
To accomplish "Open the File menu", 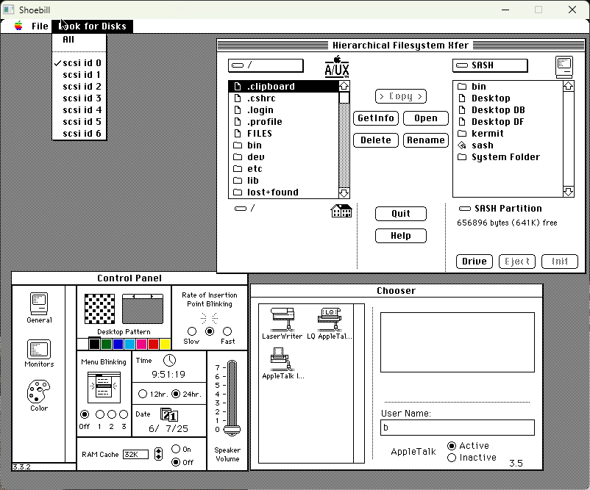I will [40, 26].
